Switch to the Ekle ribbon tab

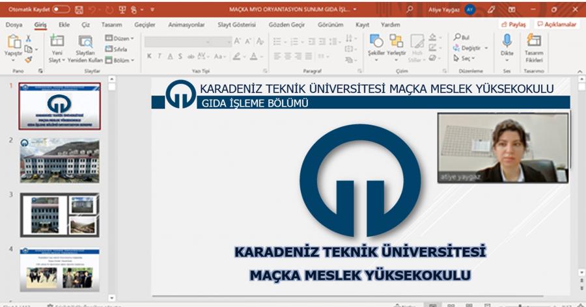pyautogui.click(x=64, y=25)
